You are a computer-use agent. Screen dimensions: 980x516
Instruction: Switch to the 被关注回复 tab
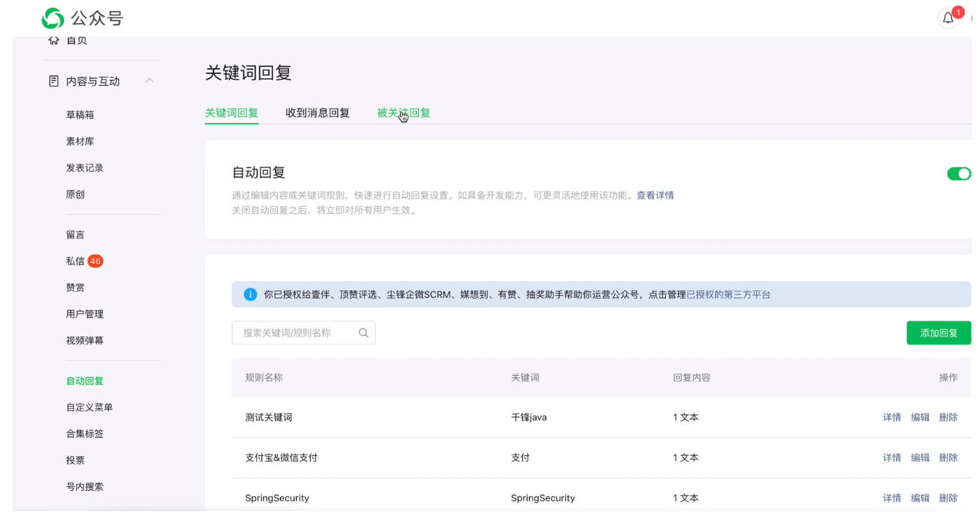[403, 113]
